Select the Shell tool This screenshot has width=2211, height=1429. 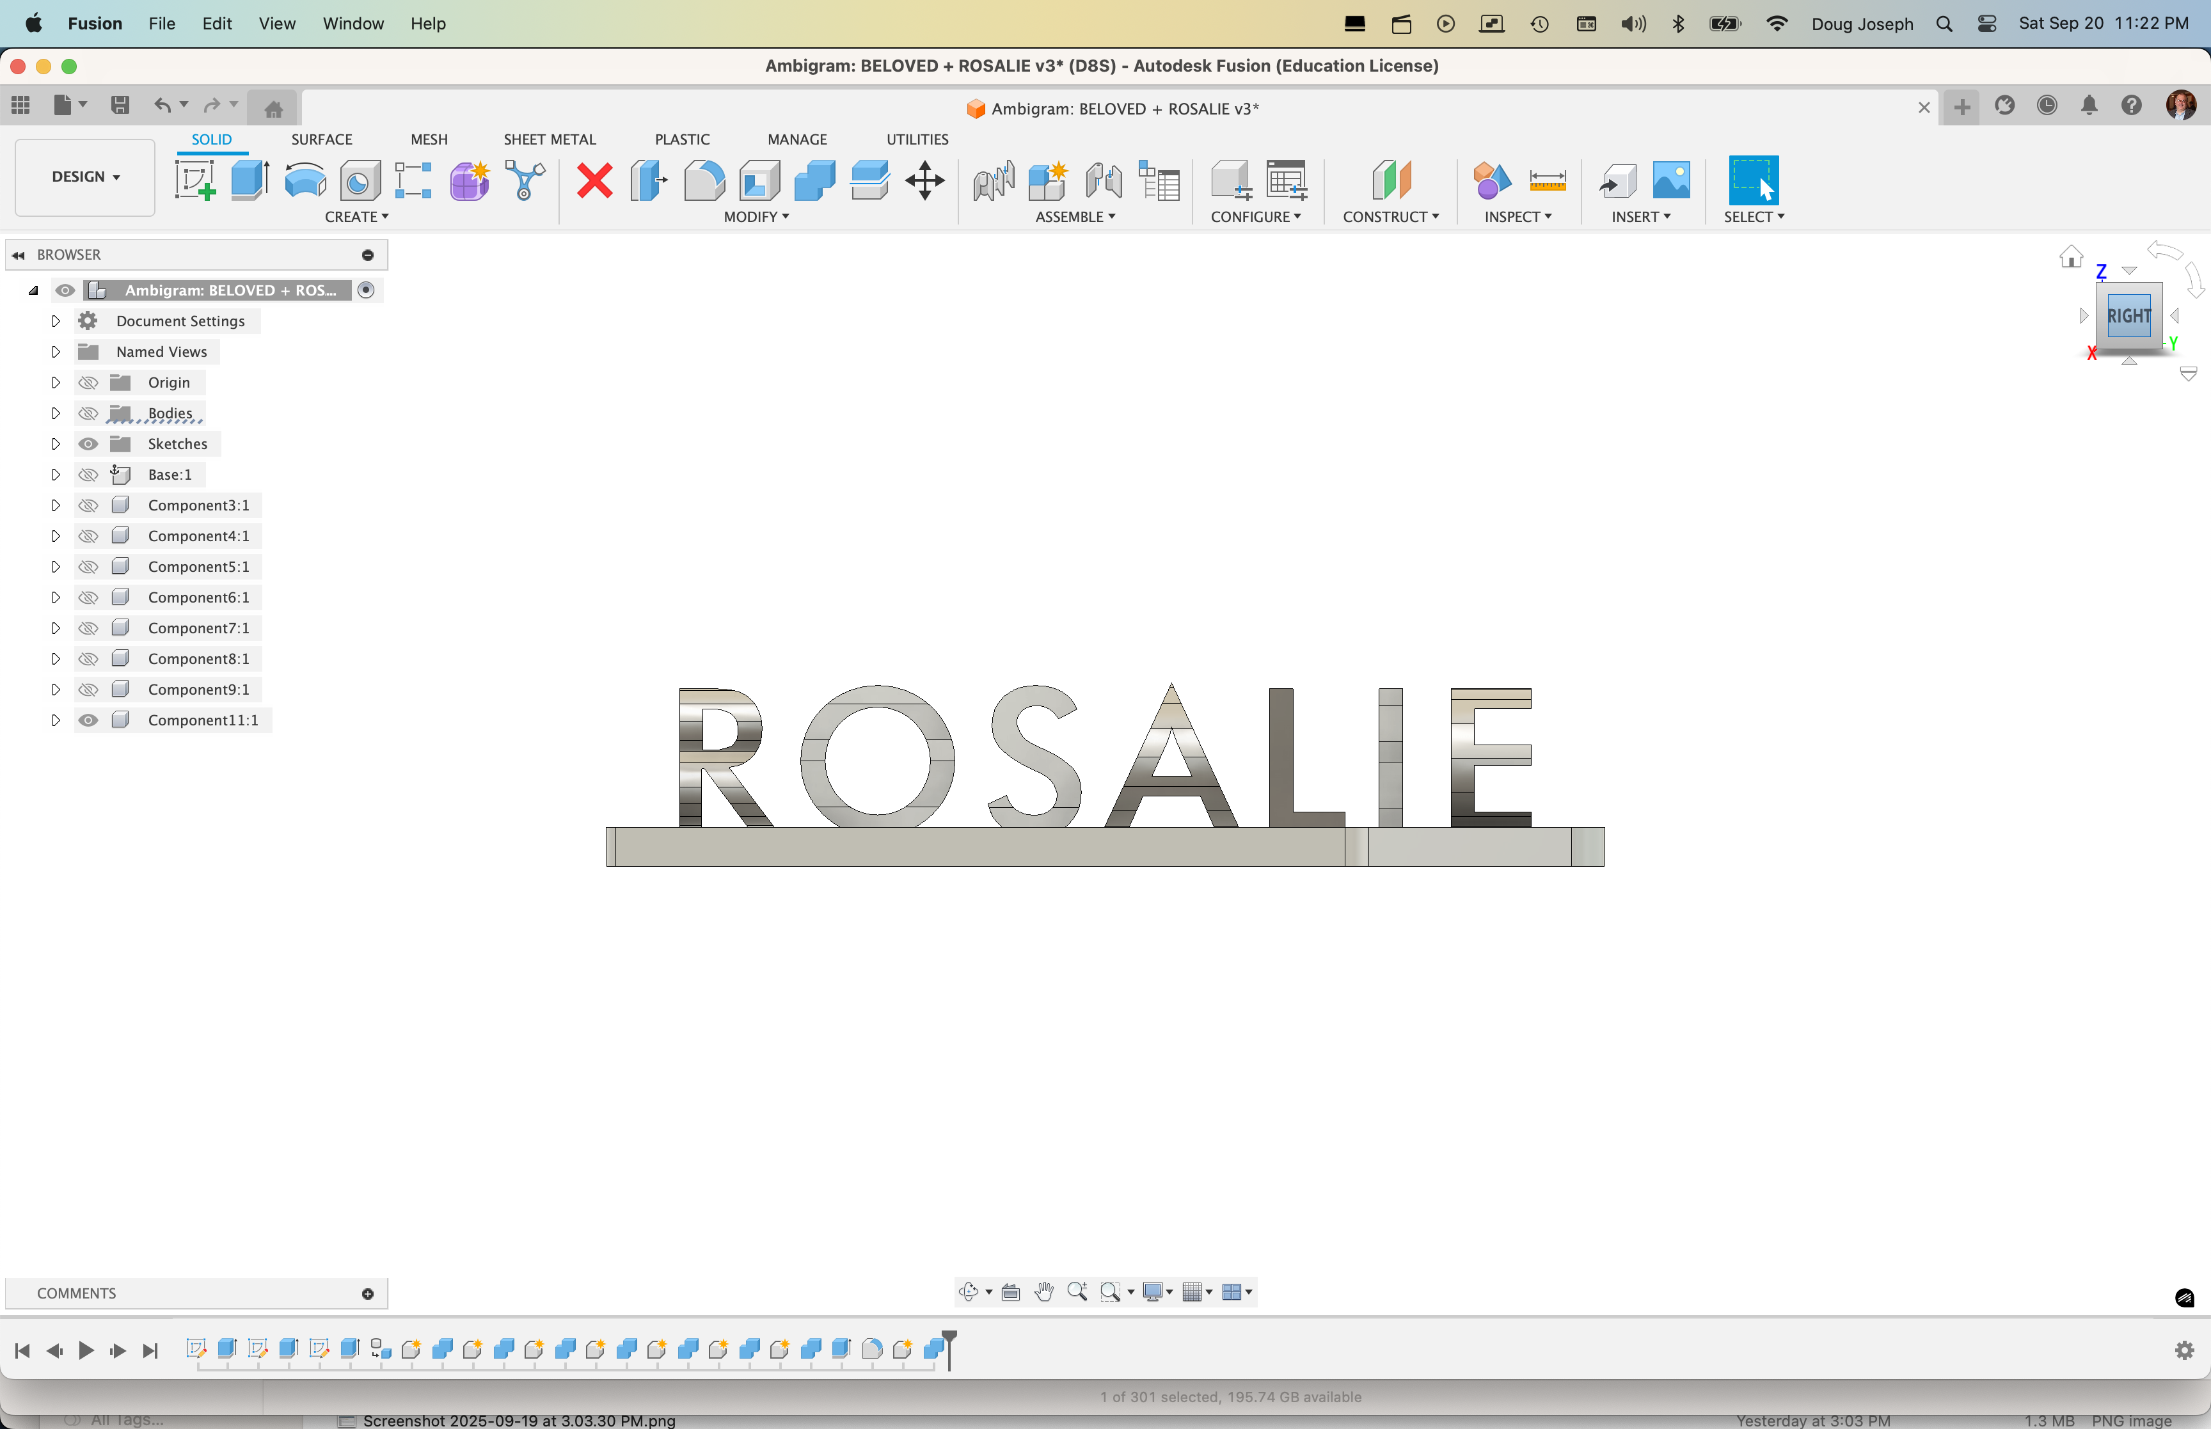759,180
